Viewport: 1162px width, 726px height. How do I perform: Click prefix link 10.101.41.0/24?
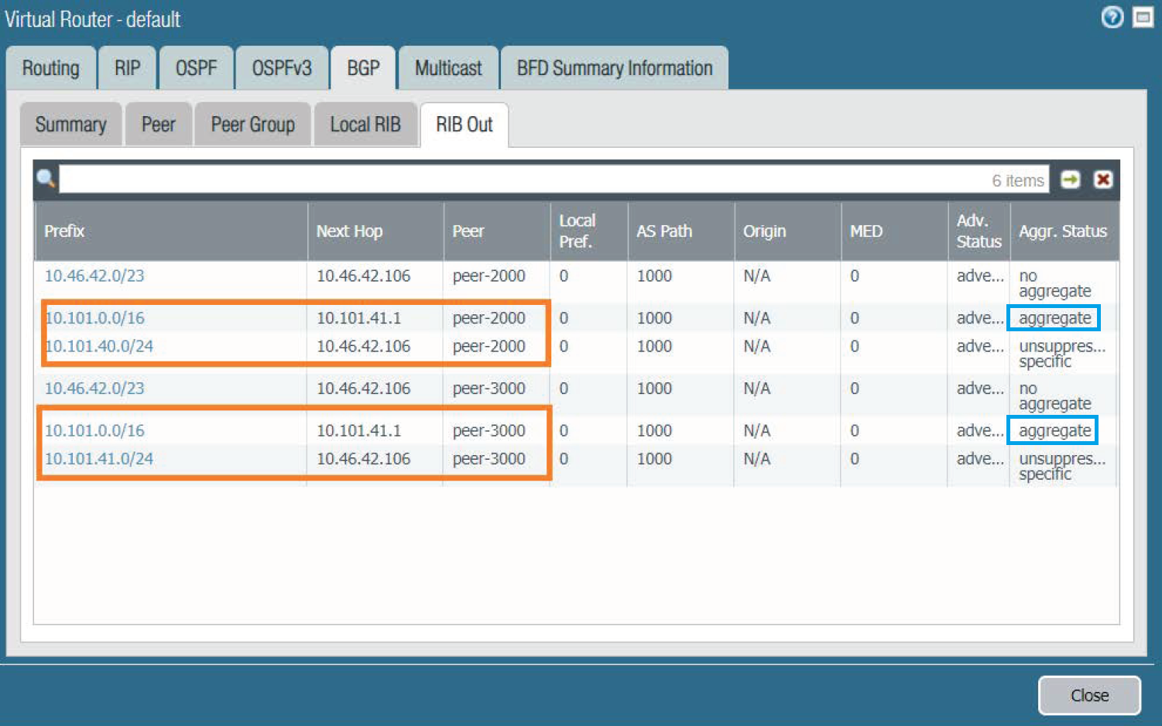[99, 459]
